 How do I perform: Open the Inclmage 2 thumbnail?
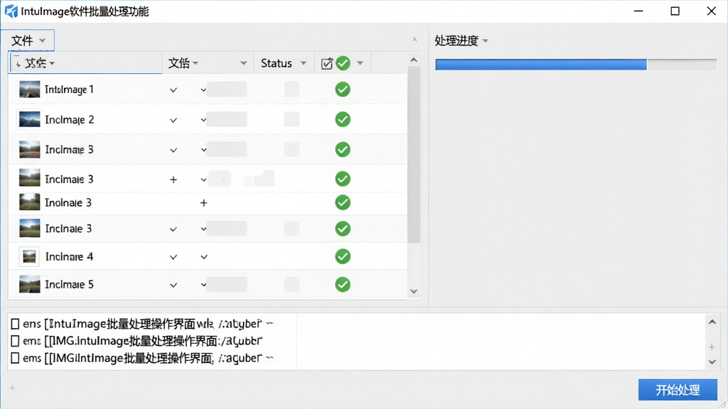click(29, 119)
